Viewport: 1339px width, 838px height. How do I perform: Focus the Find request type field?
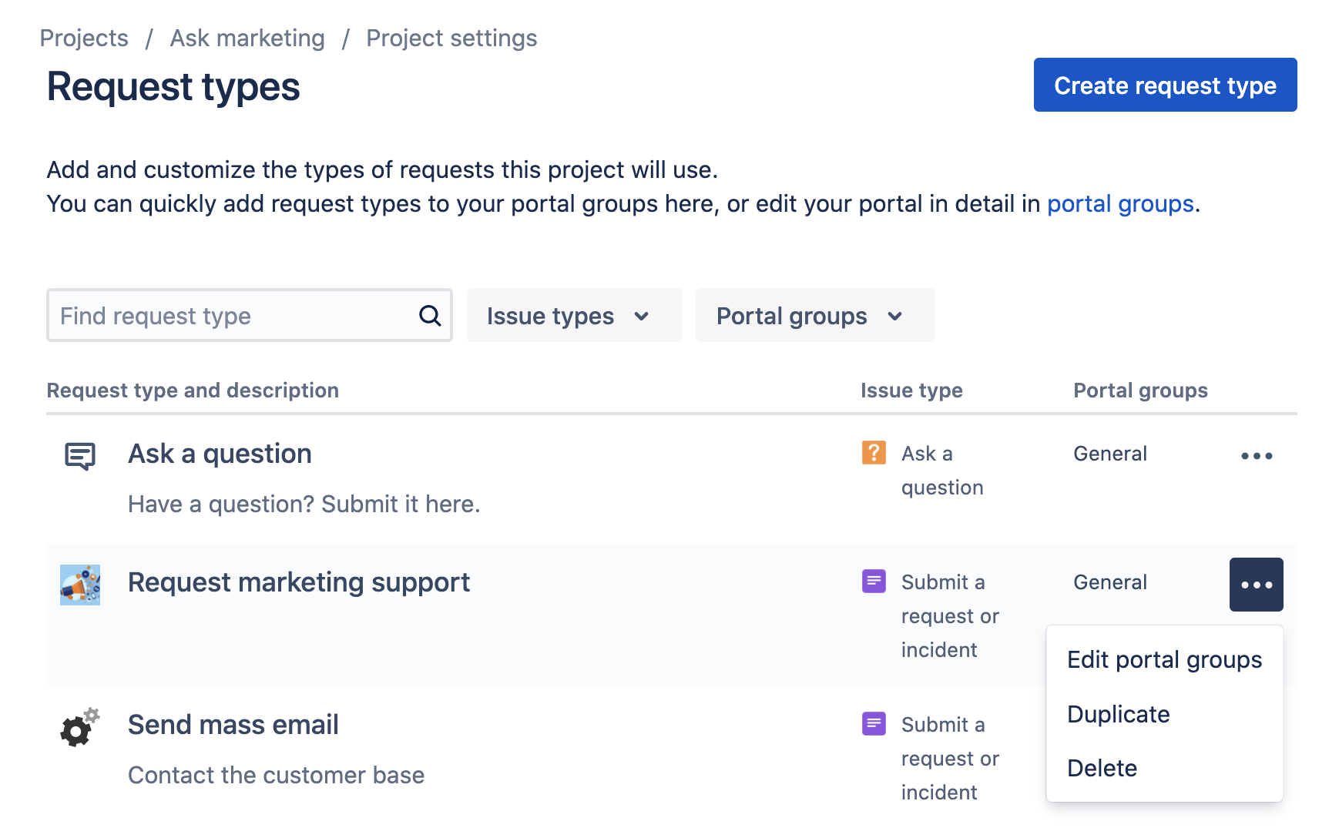pyautogui.click(x=250, y=315)
